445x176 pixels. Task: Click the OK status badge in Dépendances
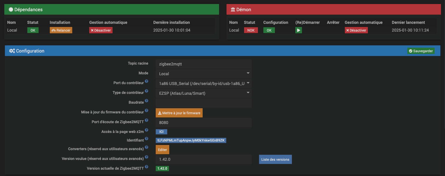33,30
